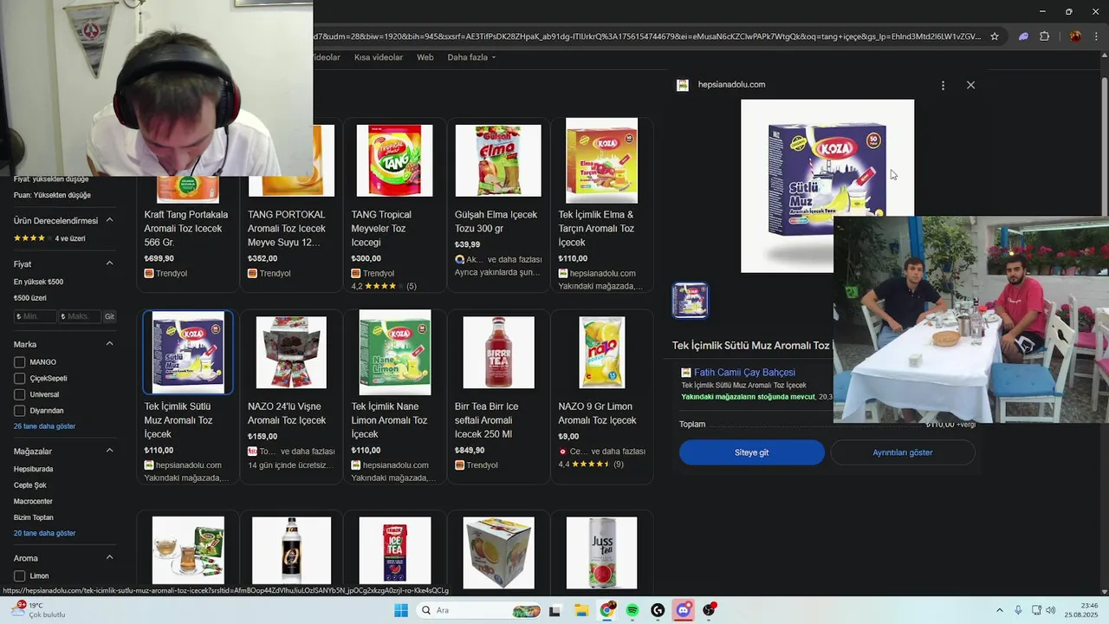Open NAZO 24'lü Vişne product card
The image size is (1109, 624).
291,396
